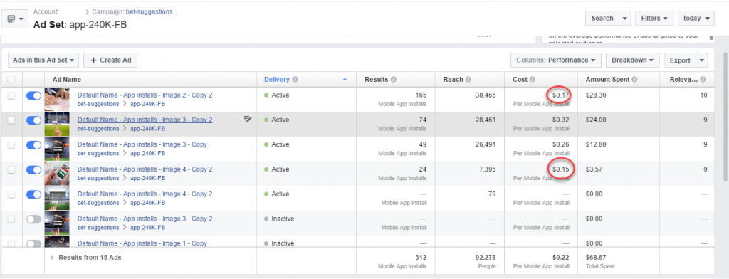The height and width of the screenshot is (279, 729).
Task: Open the account overview grid icon dropdown
Action: click(16, 19)
